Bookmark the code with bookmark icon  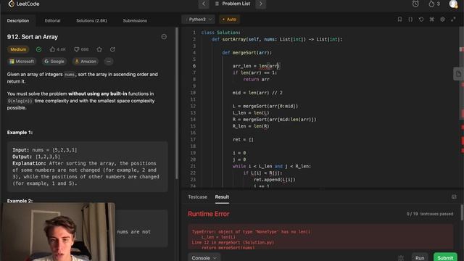click(399, 20)
